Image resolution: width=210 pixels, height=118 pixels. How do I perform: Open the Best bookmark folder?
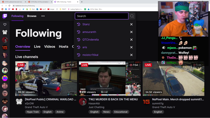pyautogui.click(x=32, y=9)
